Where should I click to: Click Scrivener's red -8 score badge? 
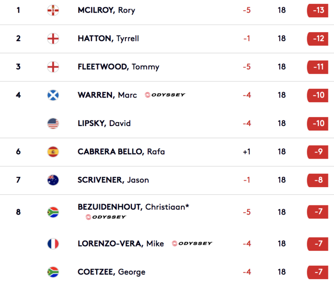tap(318, 180)
